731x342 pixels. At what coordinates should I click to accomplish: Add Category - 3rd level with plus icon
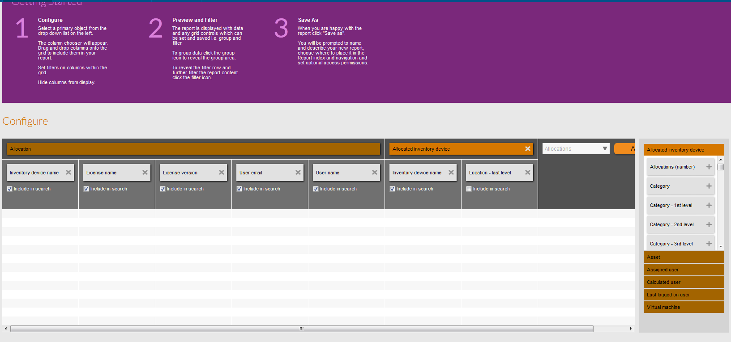pos(709,244)
